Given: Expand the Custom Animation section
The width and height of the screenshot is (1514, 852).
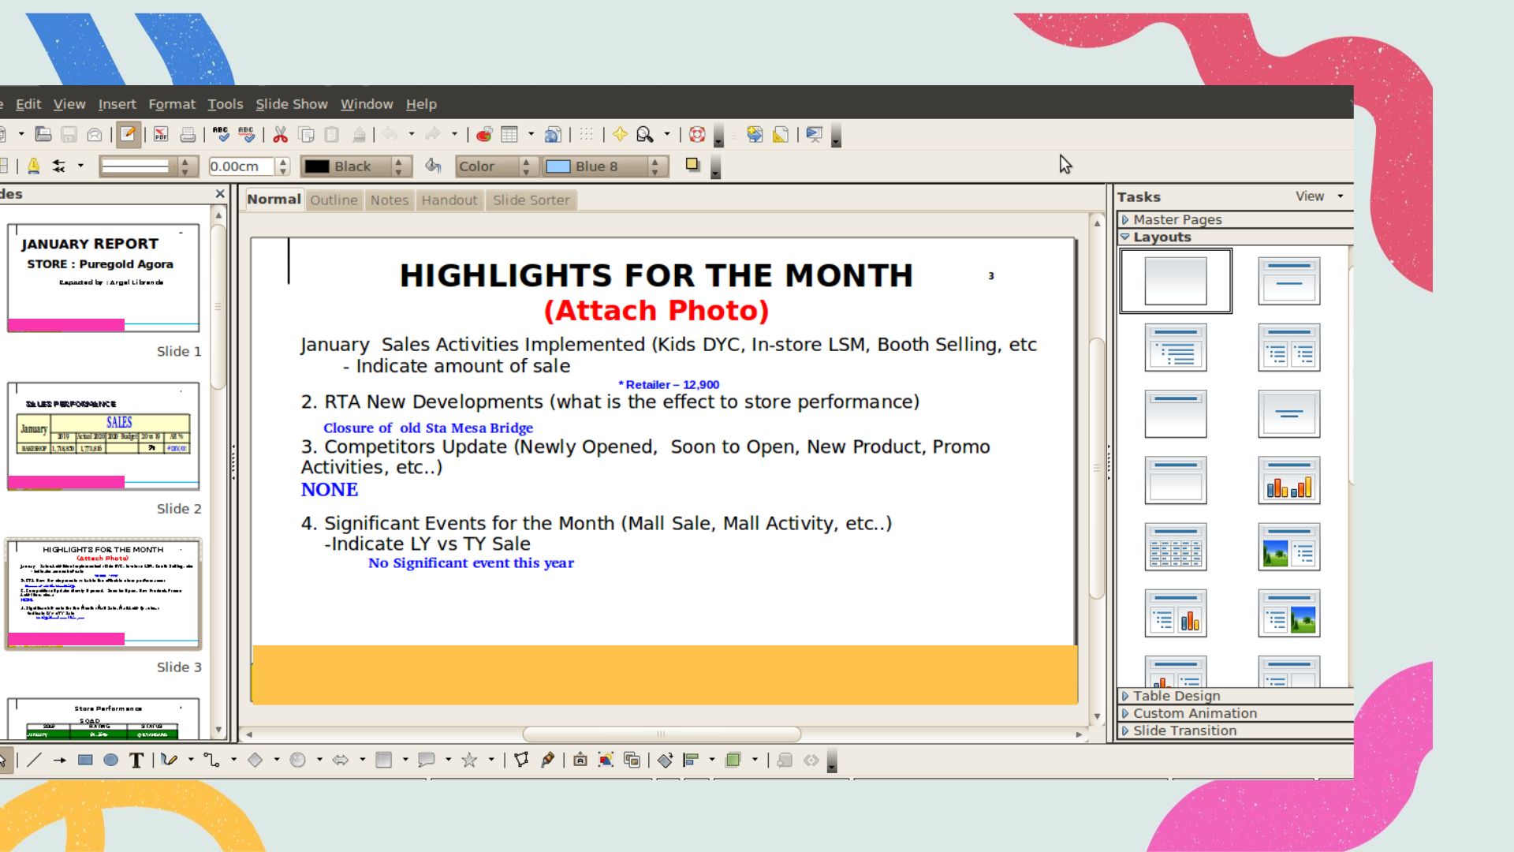Looking at the screenshot, I should pos(1194,713).
